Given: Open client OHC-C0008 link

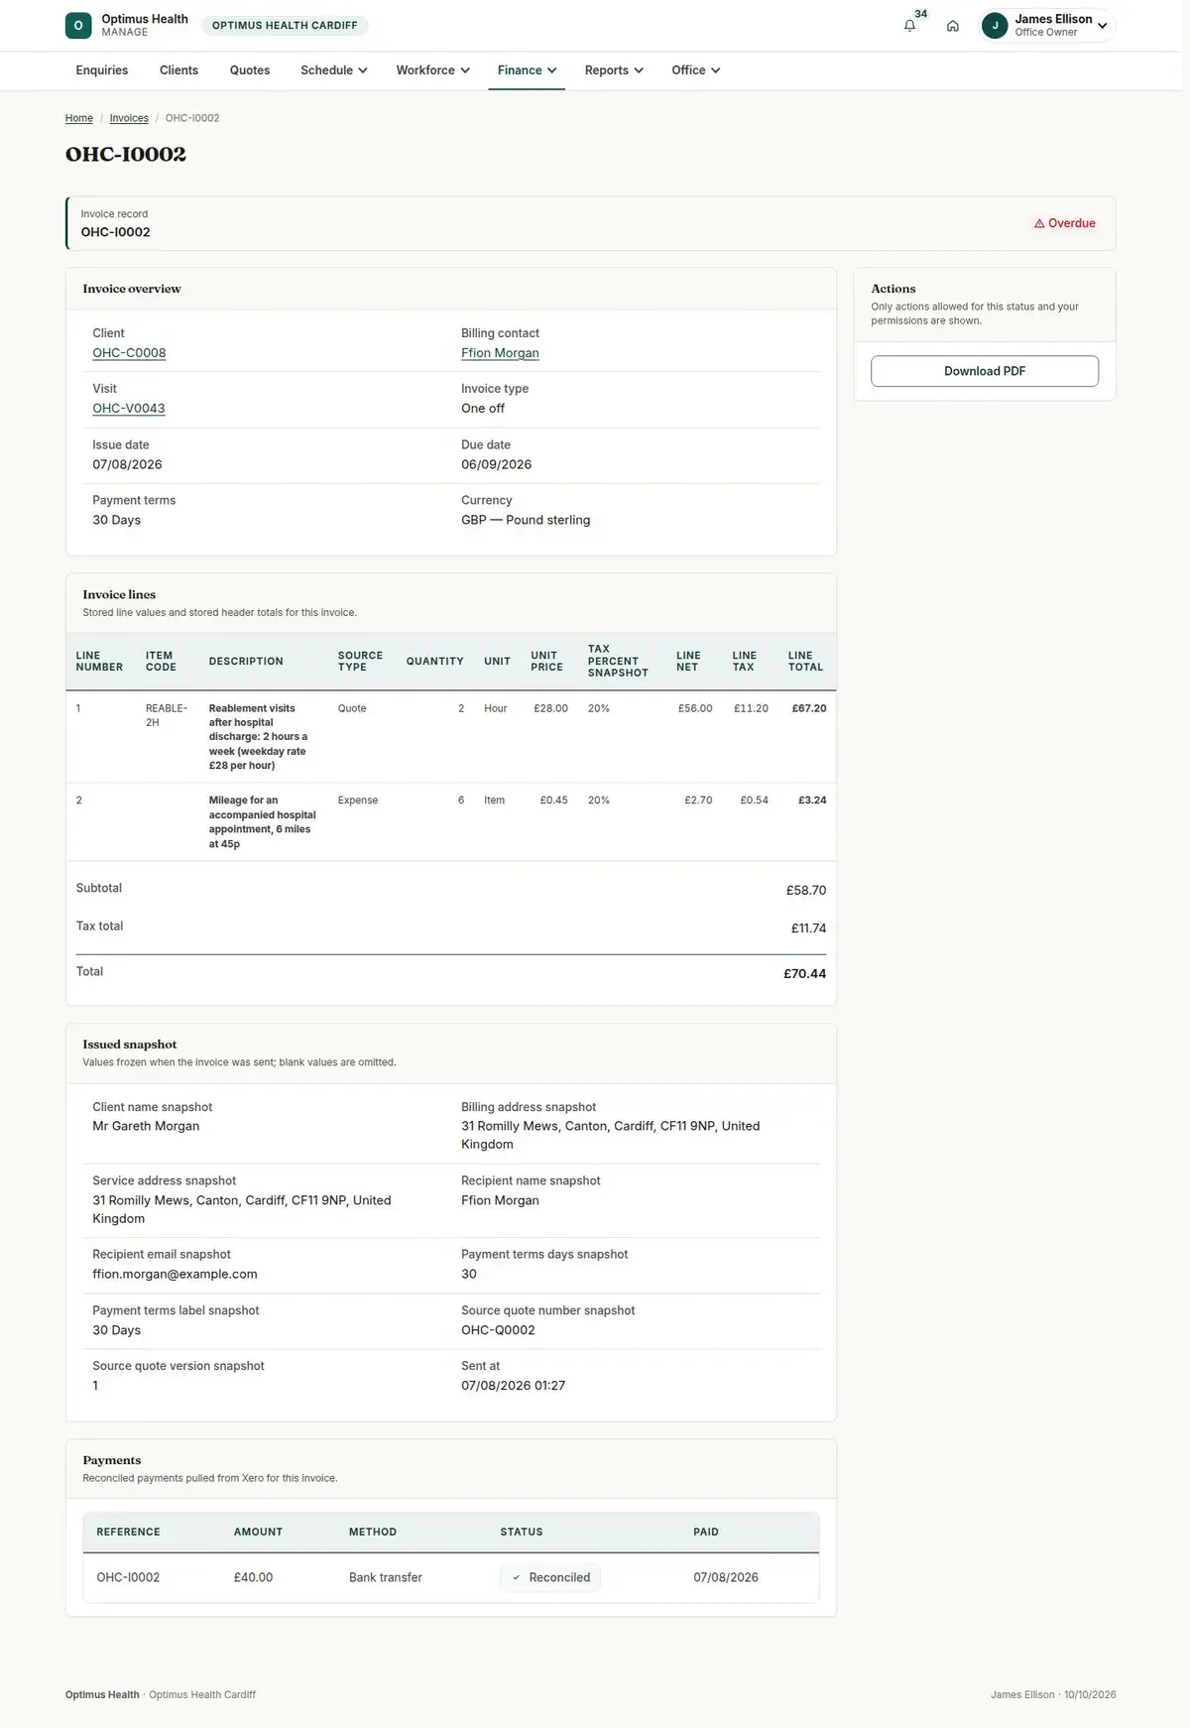Looking at the screenshot, I should tap(129, 353).
